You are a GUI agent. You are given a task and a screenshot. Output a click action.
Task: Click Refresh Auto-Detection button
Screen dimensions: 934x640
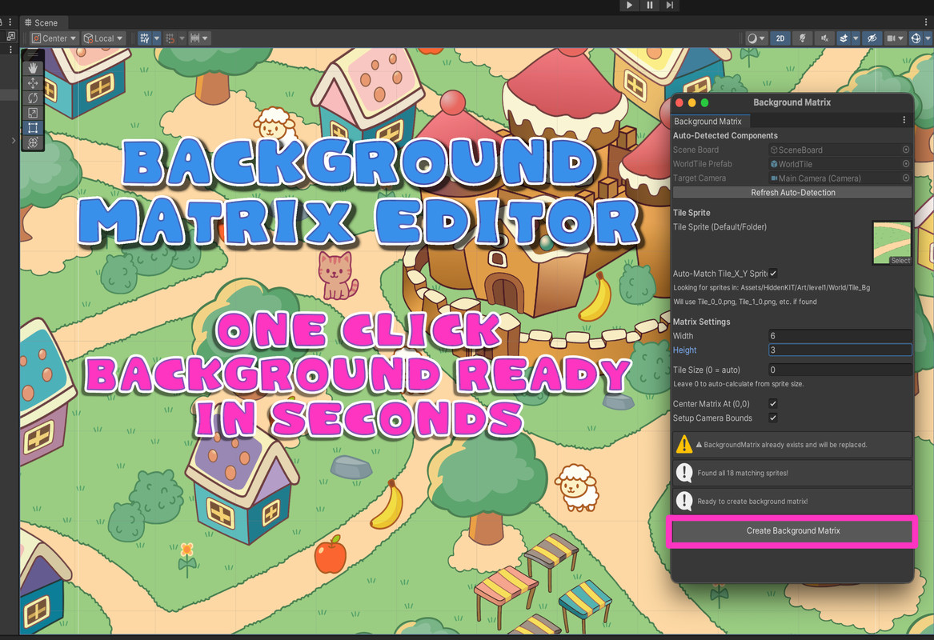tap(792, 193)
